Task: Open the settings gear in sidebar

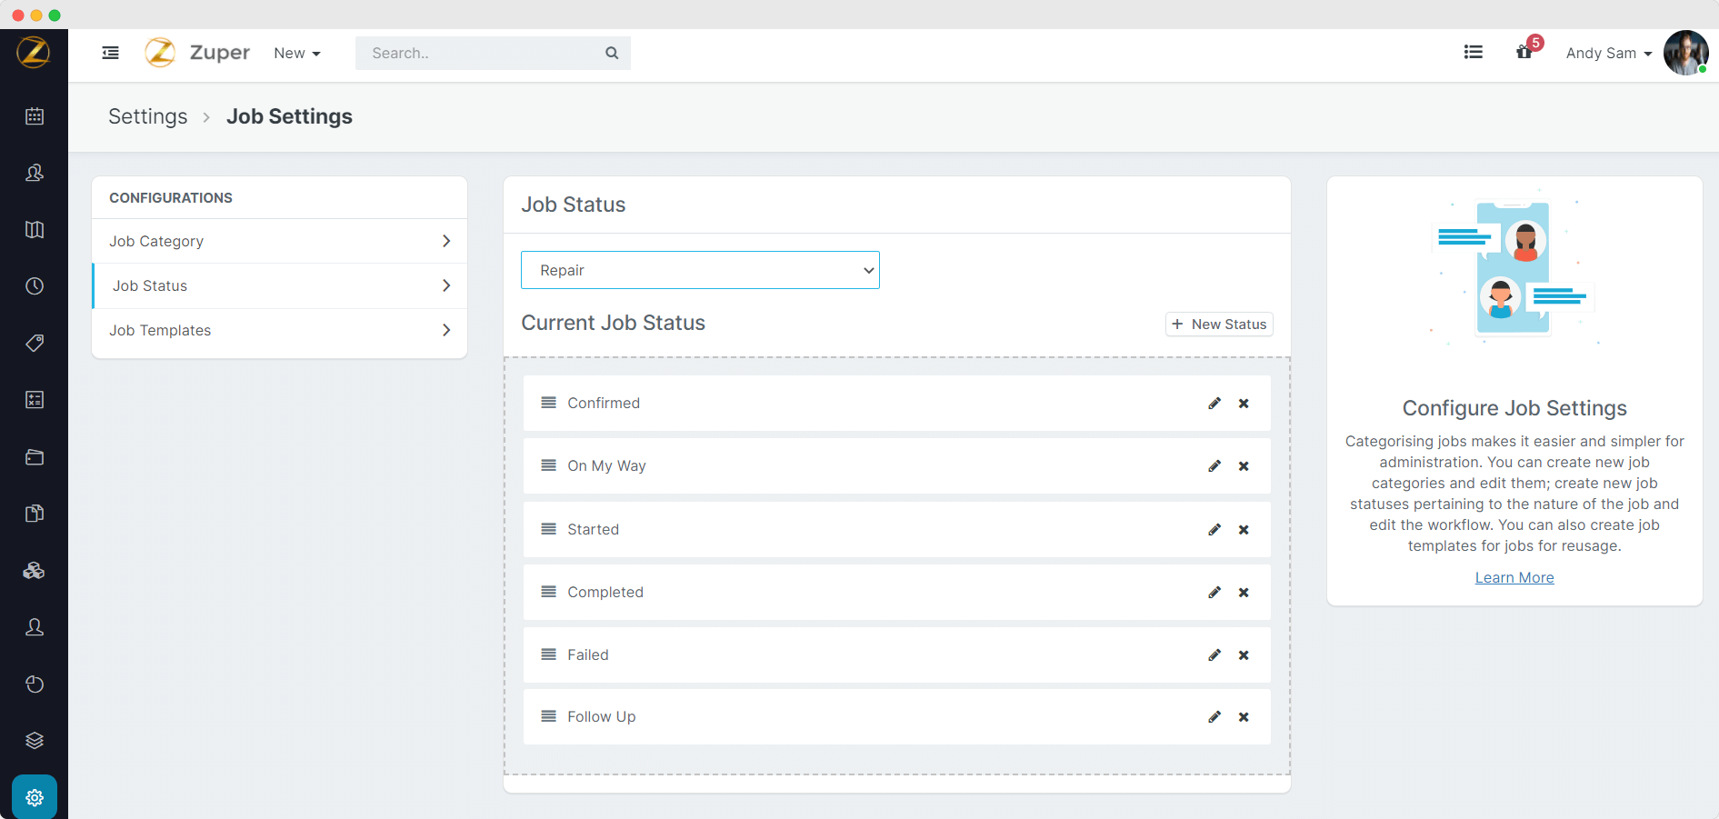Action: (x=35, y=797)
